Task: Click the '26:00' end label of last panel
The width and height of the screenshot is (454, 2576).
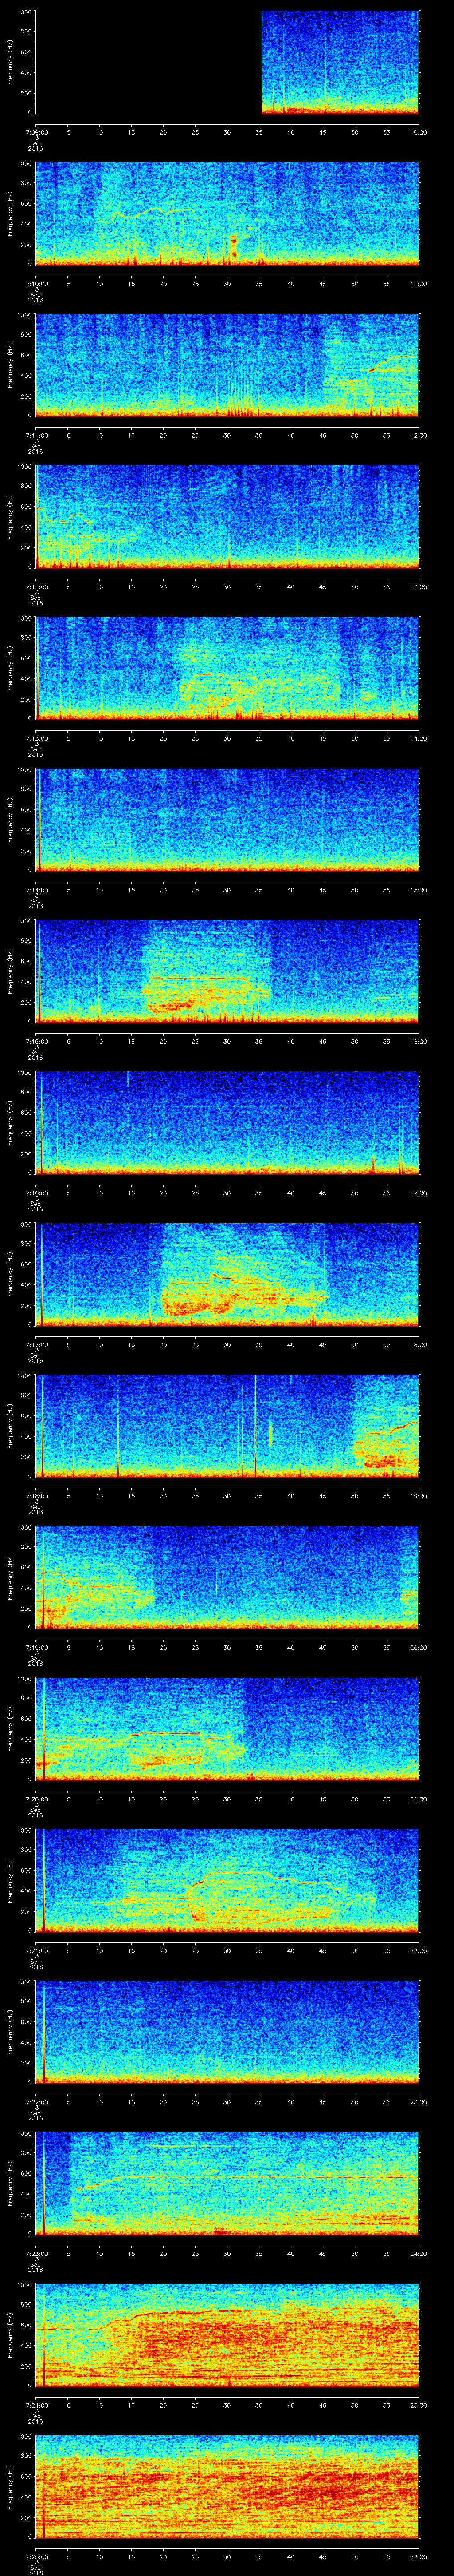Action: click(418, 2556)
